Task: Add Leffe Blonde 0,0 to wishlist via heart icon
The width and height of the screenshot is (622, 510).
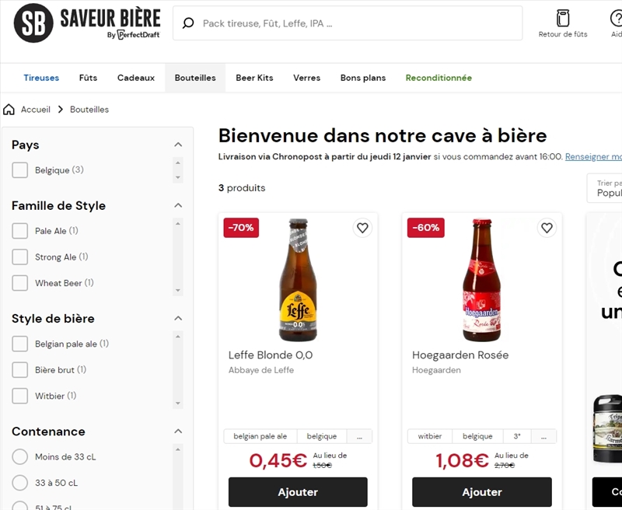Action: click(x=362, y=228)
